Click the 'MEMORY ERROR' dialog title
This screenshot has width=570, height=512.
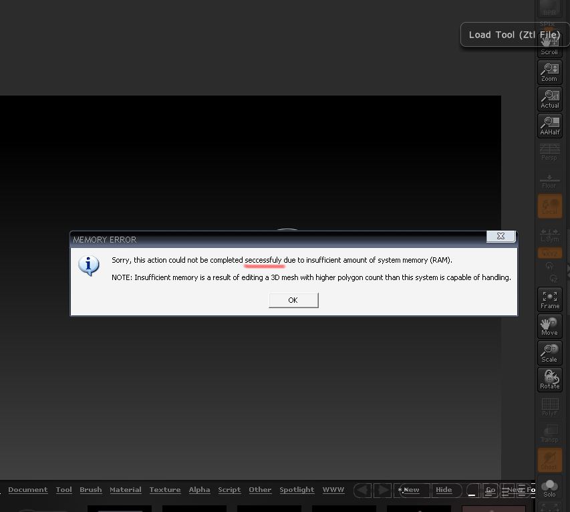(x=105, y=240)
